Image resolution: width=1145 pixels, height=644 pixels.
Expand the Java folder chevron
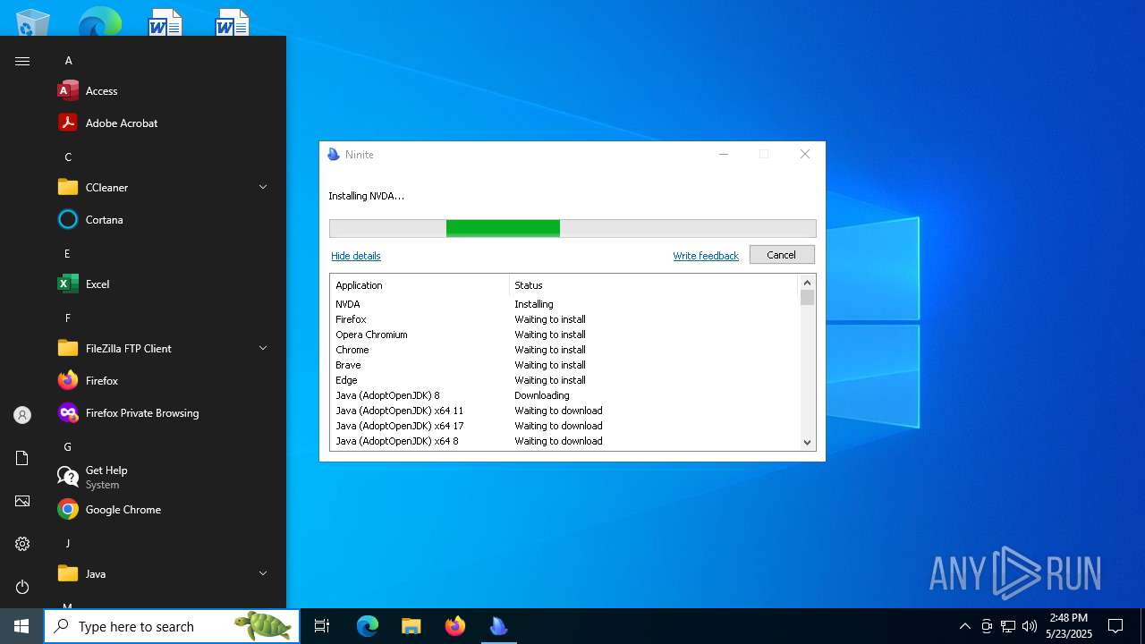pos(263,573)
